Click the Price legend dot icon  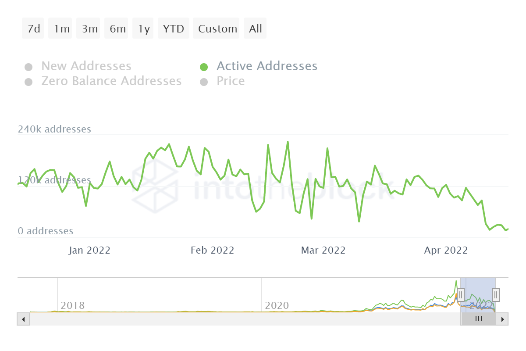click(x=204, y=82)
